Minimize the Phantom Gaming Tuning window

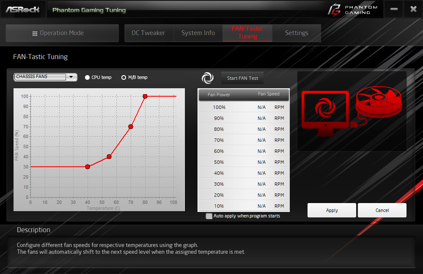394,9
